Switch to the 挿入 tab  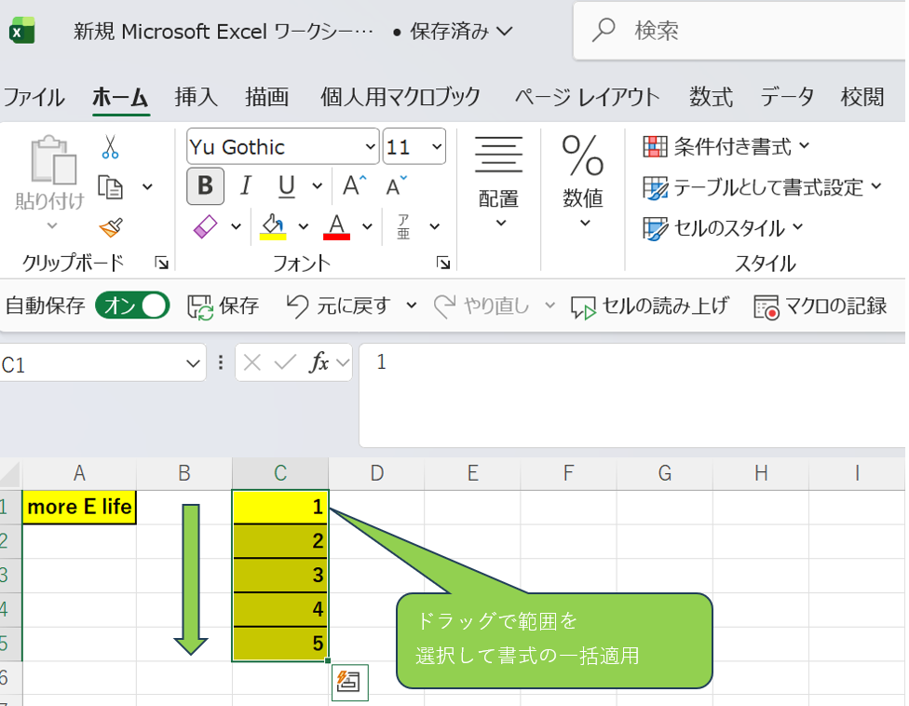click(x=196, y=97)
